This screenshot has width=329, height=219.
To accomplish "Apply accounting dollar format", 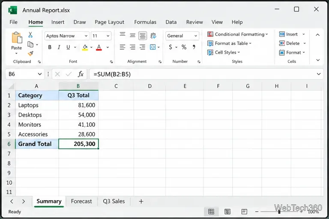I will (x=170, y=47).
